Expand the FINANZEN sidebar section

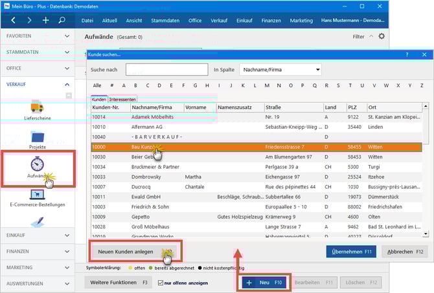click(x=38, y=252)
